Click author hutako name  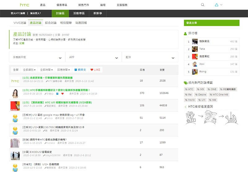pos(51,143)
